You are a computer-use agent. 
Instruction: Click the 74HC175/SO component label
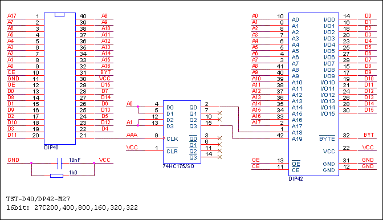pyautogui.click(x=178, y=166)
